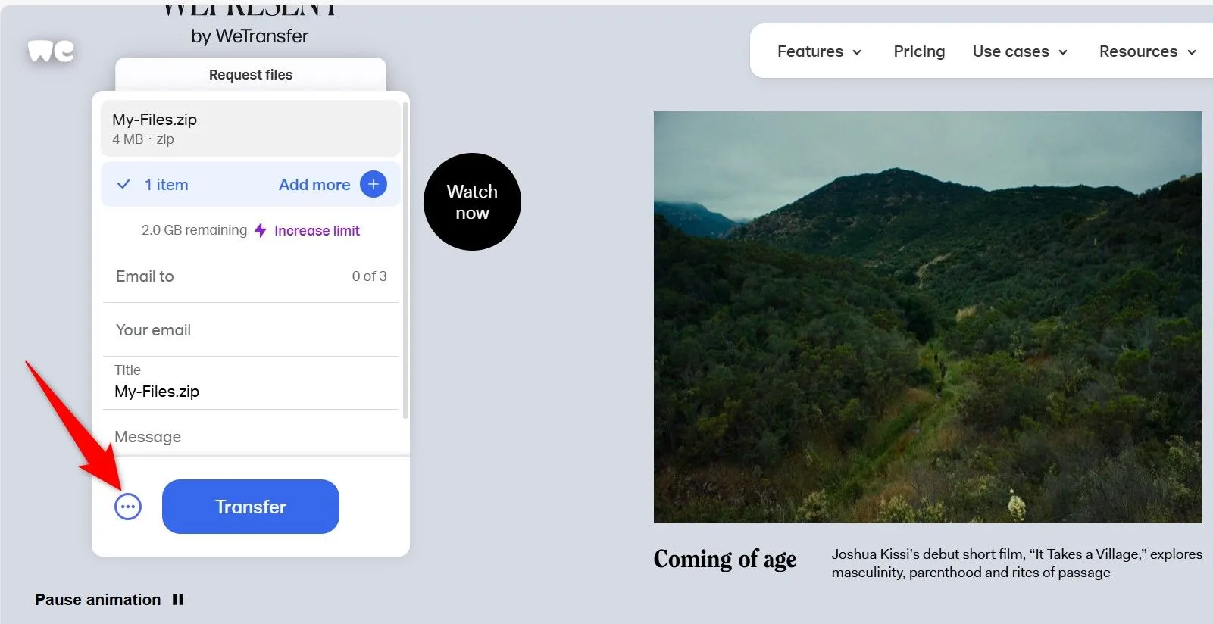This screenshot has height=624, width=1213.
Task: Click the 4 MB · zip file details
Action: 143,139
